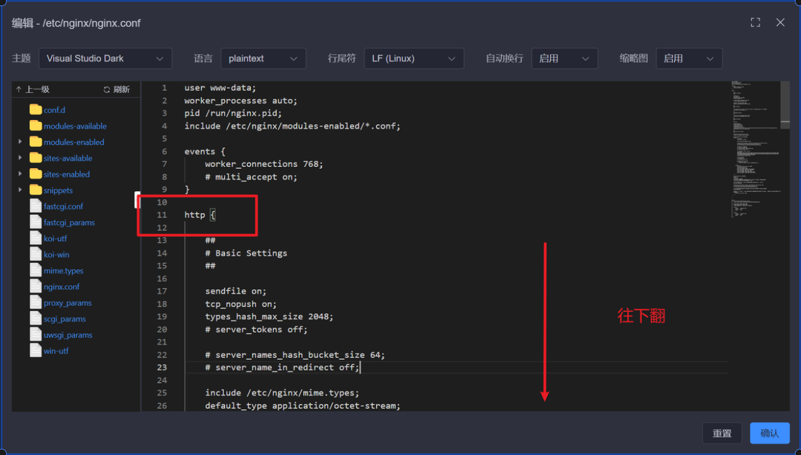Click the nginx.conf file icon
This screenshot has height=455, width=801.
[x=35, y=286]
